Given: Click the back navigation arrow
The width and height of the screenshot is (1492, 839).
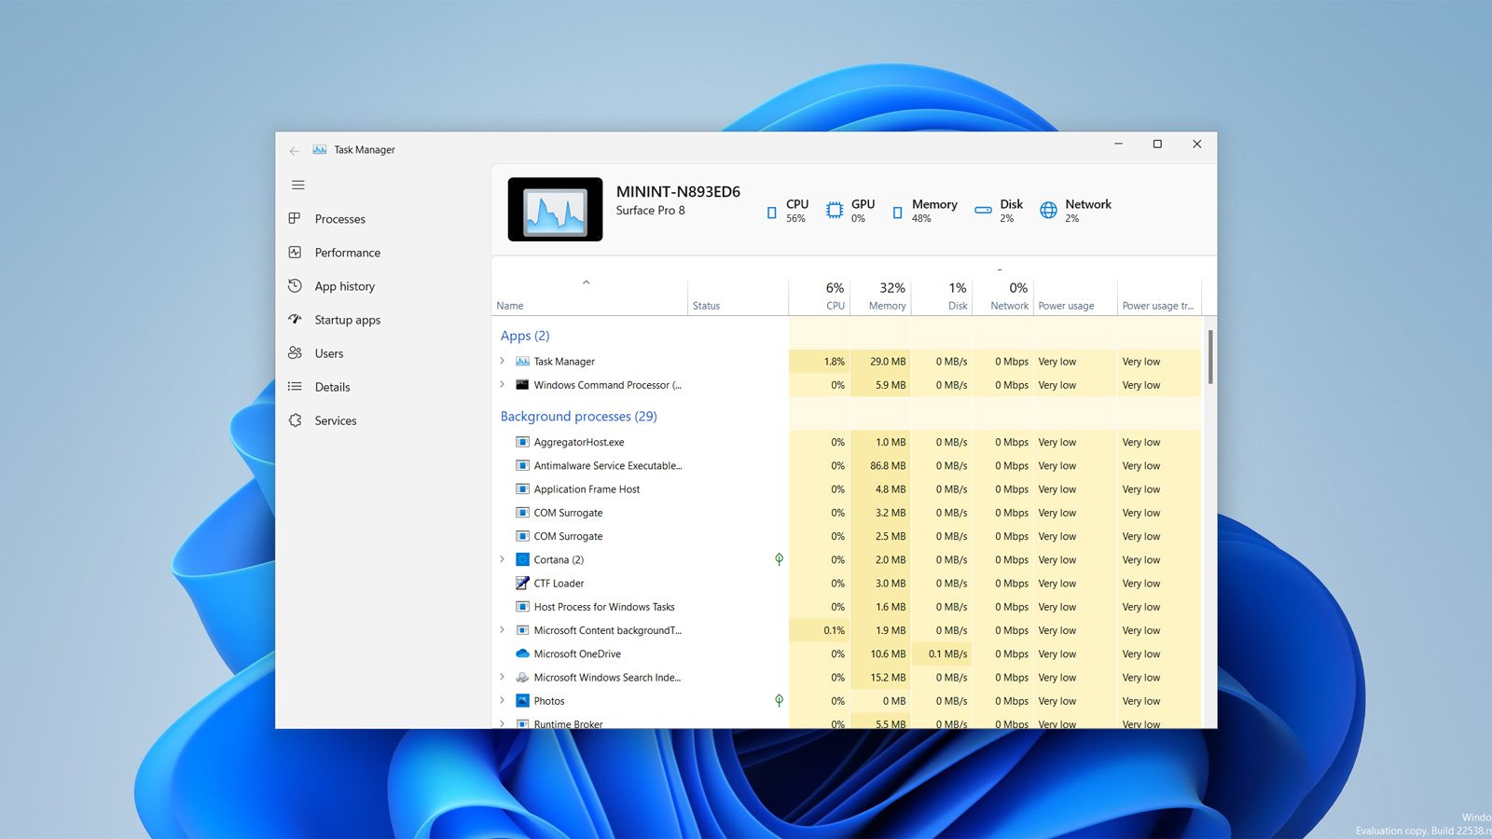Looking at the screenshot, I should 295,150.
